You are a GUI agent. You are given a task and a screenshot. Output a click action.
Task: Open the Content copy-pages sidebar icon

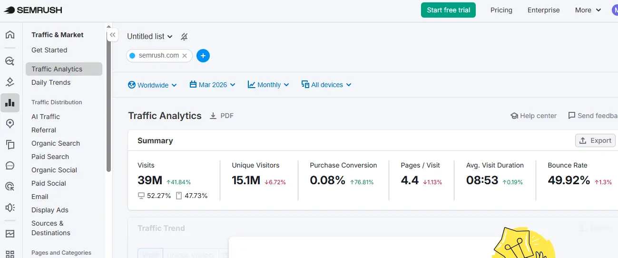[x=10, y=145]
